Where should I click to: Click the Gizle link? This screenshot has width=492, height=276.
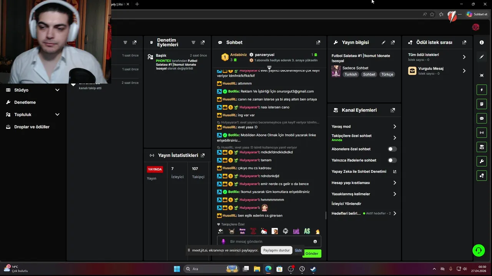click(298, 250)
